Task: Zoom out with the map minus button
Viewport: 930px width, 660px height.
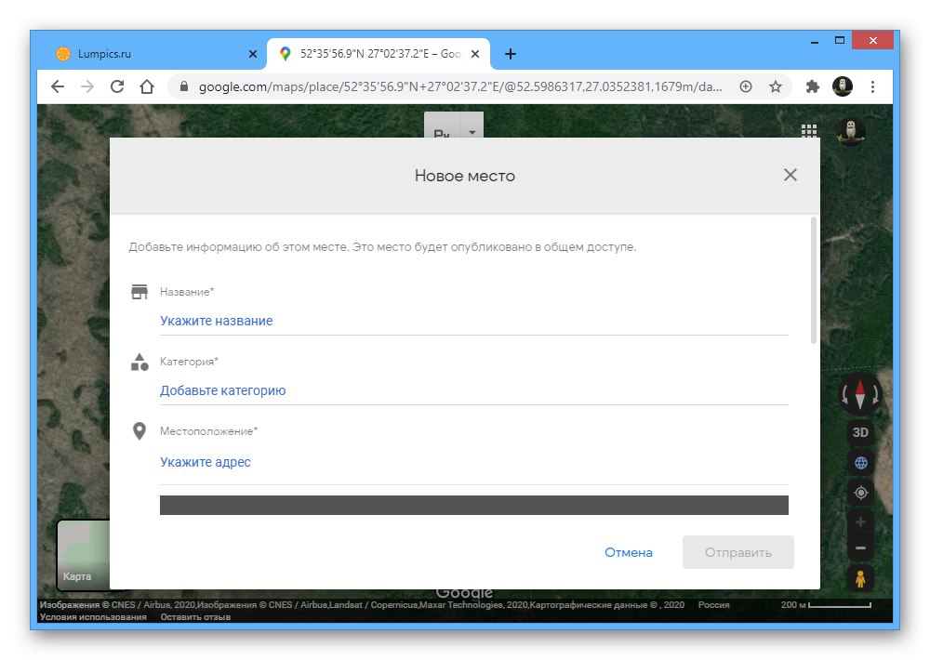Action: (860, 548)
